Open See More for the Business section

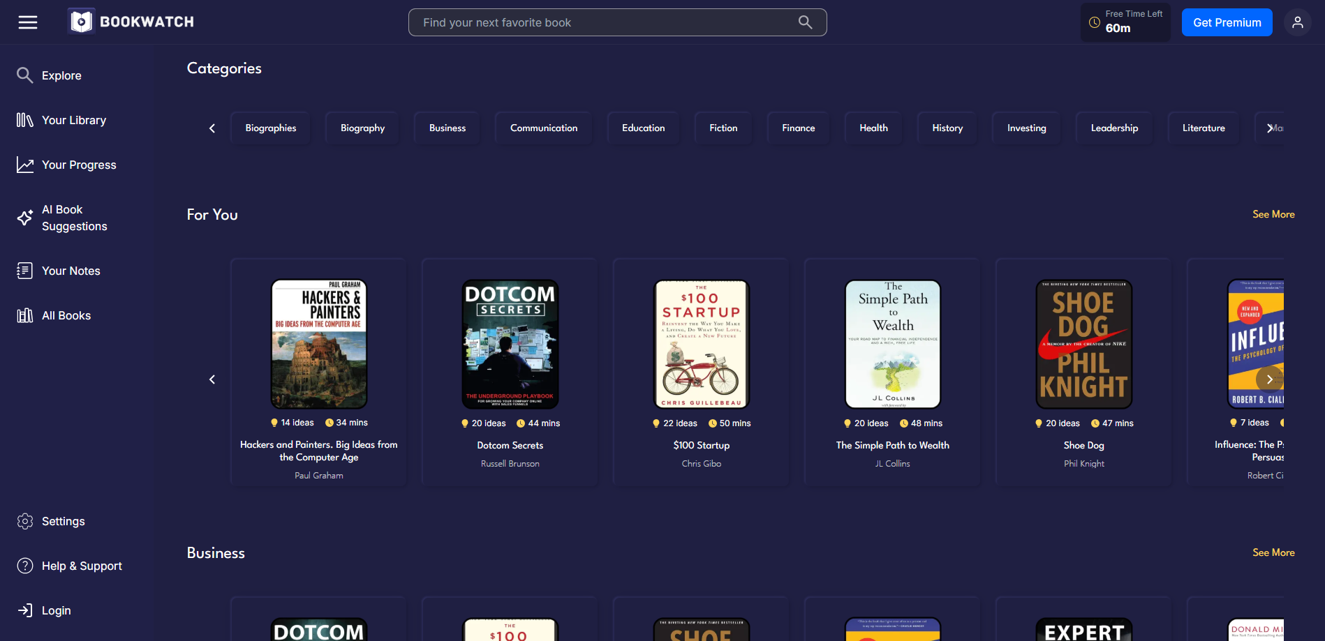[1273, 552]
